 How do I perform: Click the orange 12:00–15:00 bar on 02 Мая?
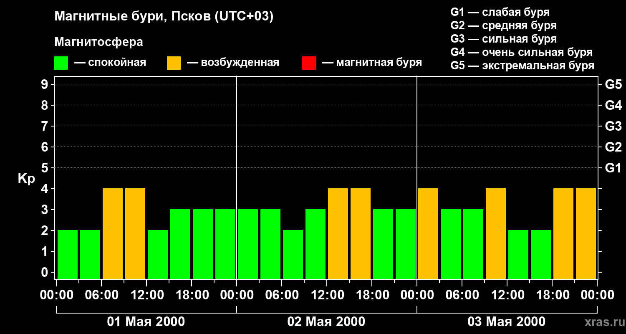pyautogui.click(x=338, y=233)
